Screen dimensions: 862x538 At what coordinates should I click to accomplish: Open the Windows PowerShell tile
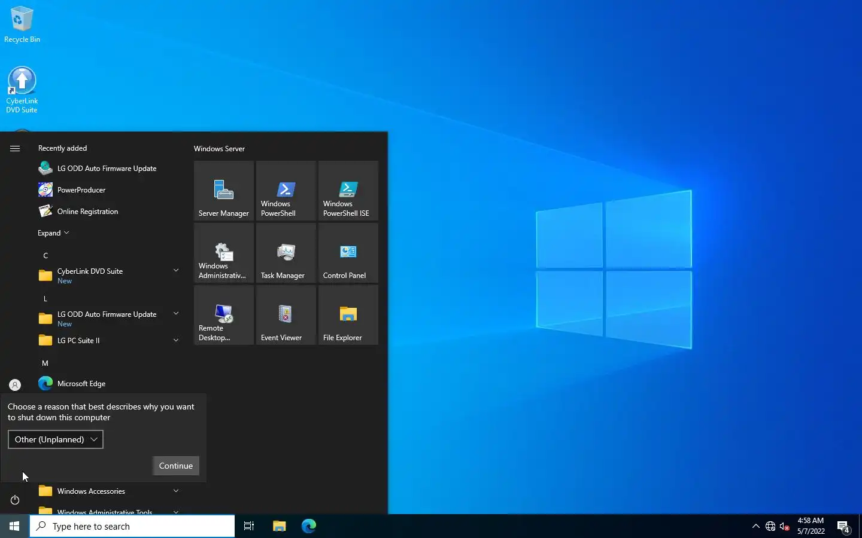coord(286,191)
